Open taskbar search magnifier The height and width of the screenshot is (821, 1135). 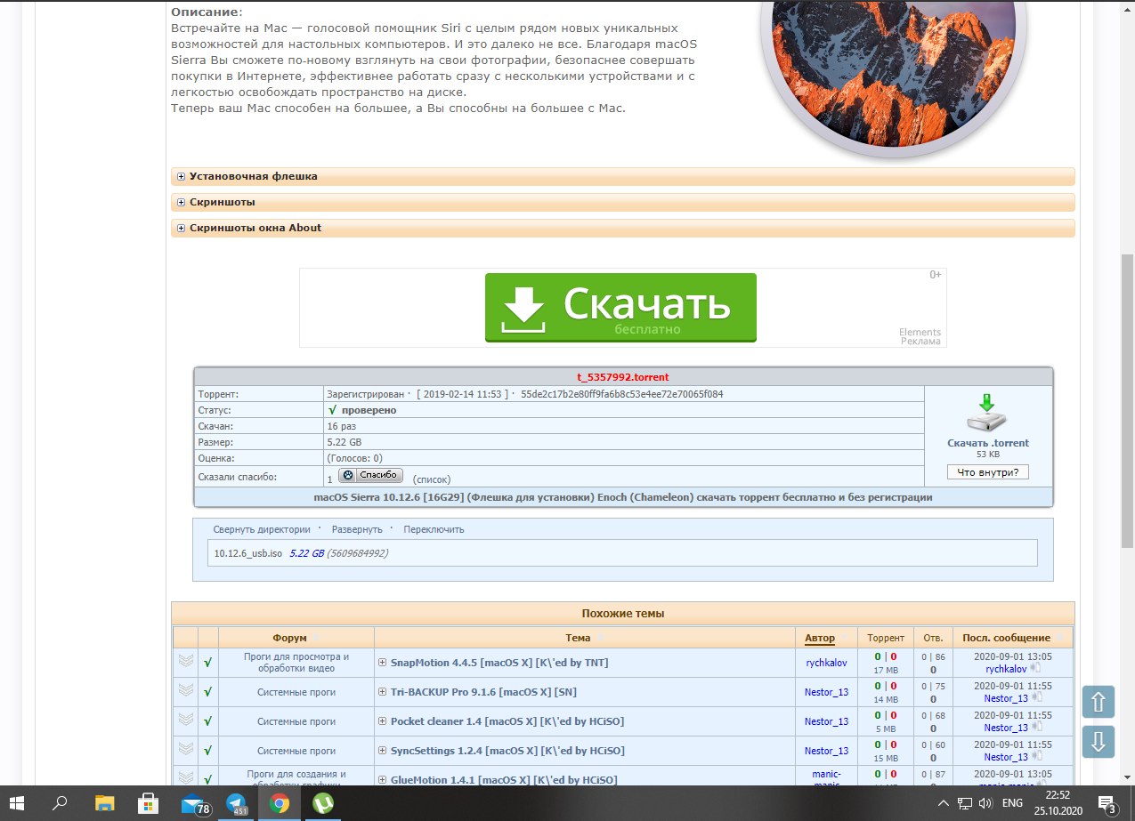pos(61,803)
